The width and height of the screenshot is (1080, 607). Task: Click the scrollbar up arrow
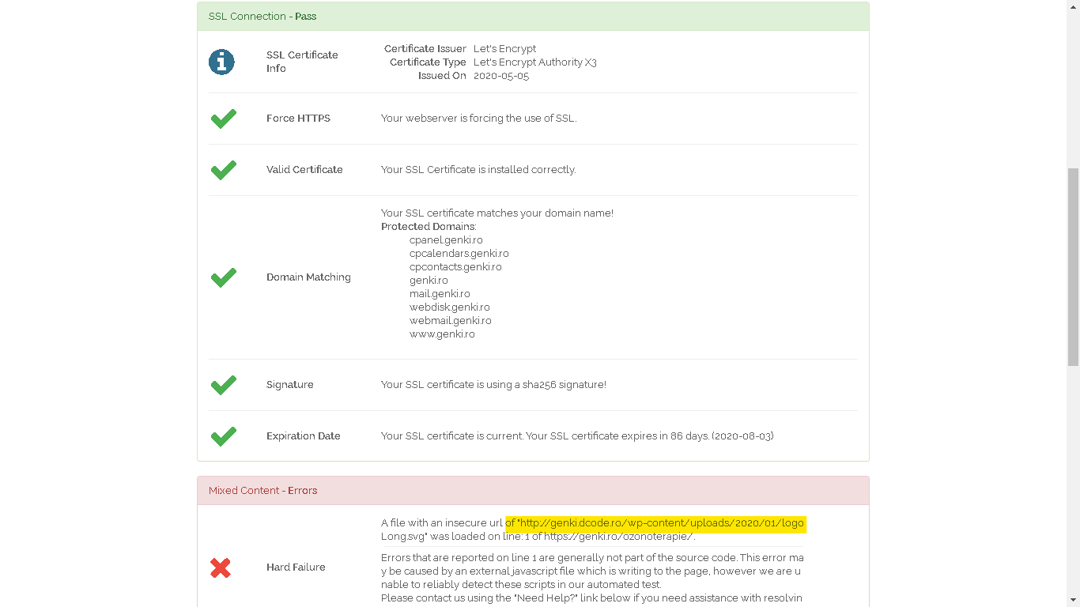pyautogui.click(x=1073, y=6)
